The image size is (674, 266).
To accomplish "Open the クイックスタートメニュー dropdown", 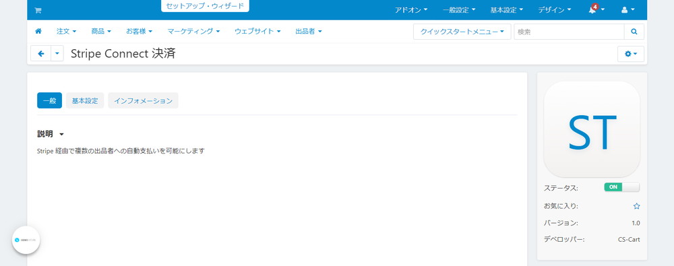I will (x=462, y=32).
